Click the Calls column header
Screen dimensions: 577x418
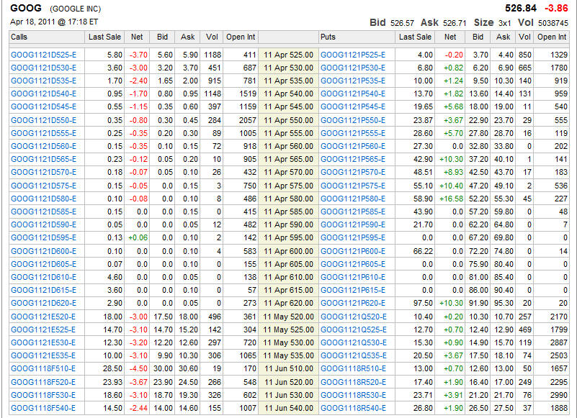pos(20,37)
